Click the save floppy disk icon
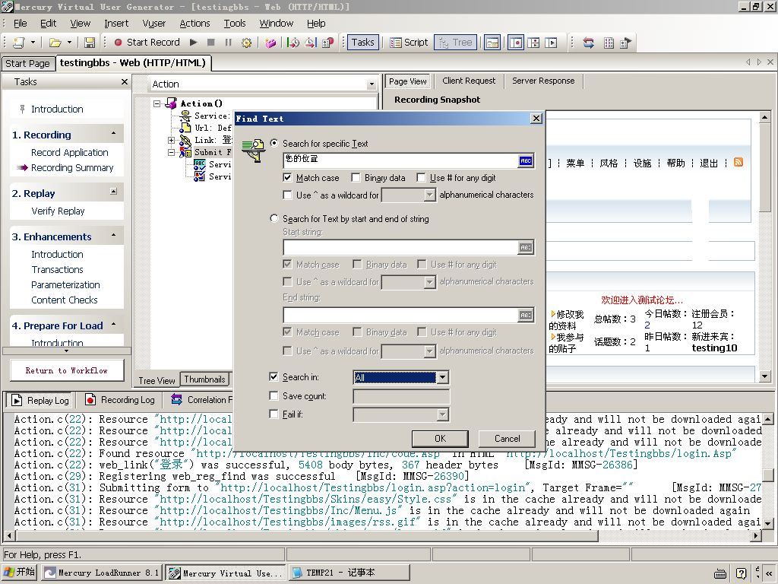This screenshot has width=778, height=584. click(90, 43)
